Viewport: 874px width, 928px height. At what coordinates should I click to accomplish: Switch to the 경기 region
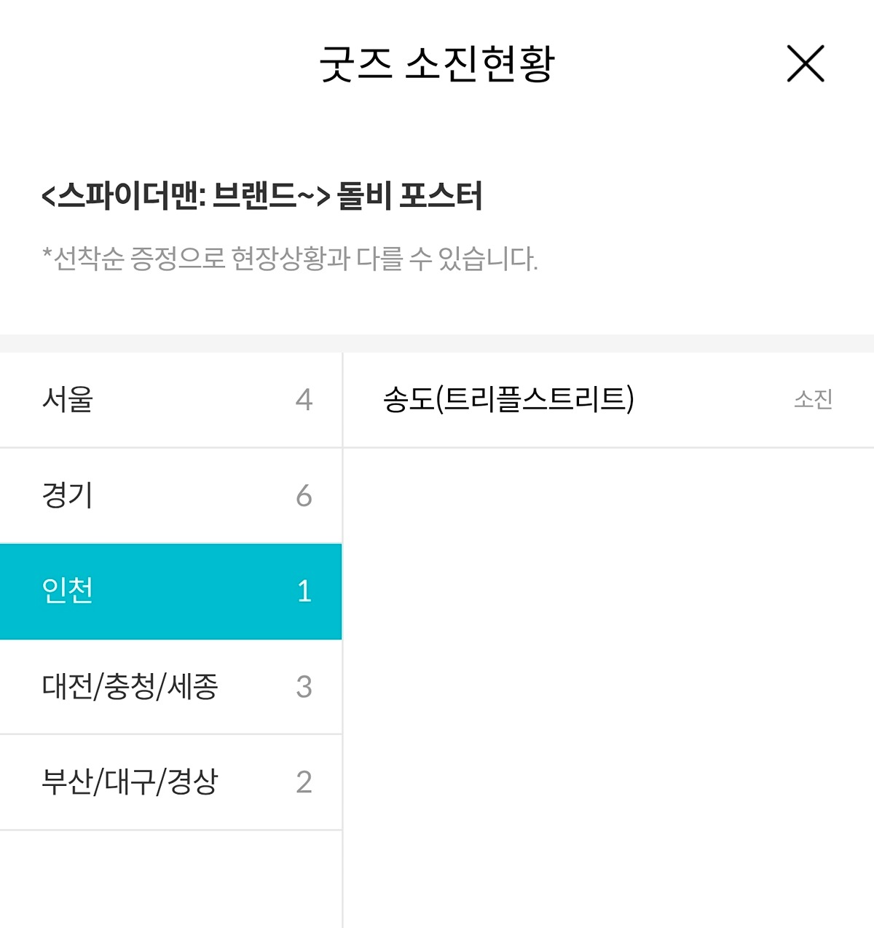point(170,495)
